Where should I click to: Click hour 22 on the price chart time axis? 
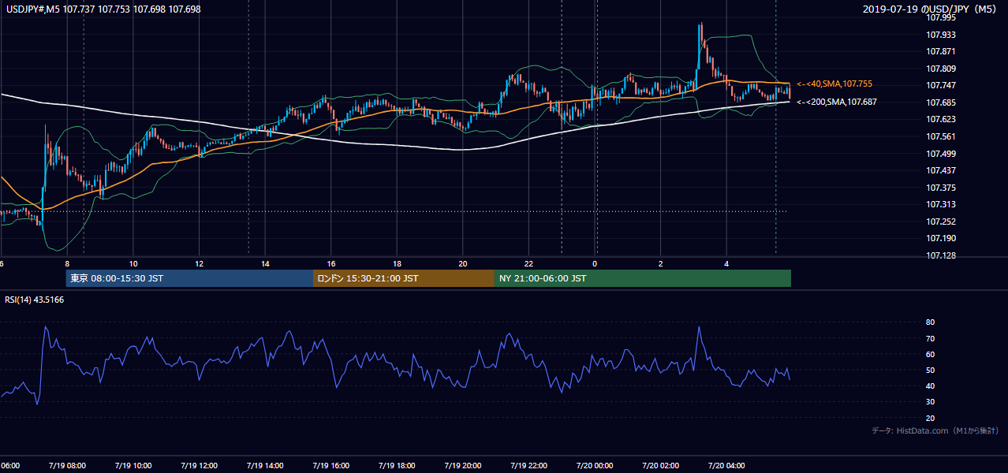(x=529, y=264)
